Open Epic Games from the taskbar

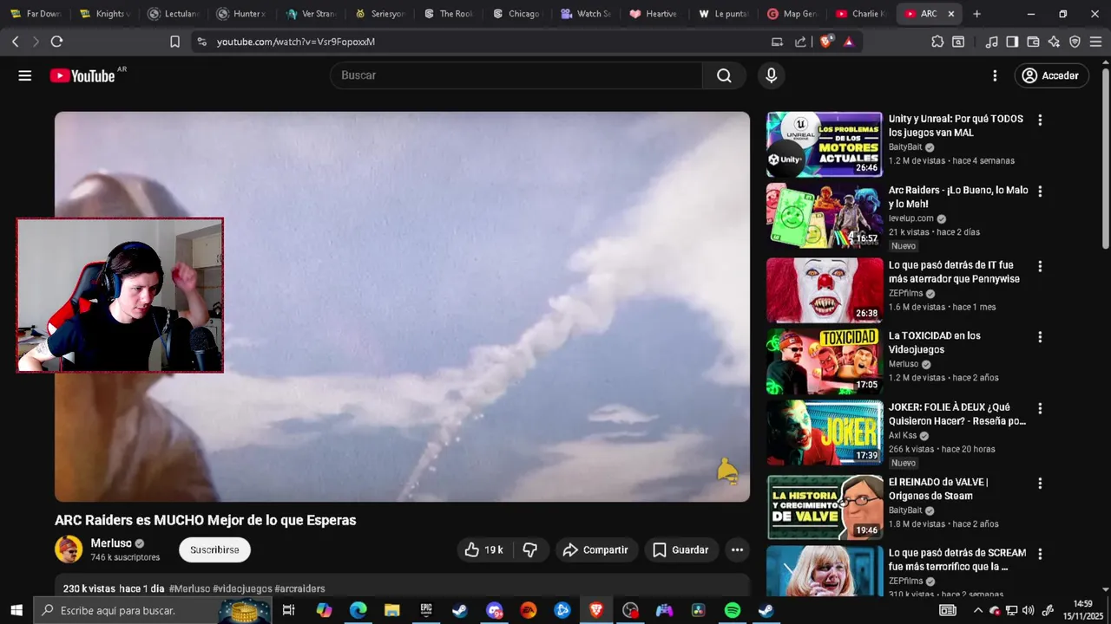(426, 610)
